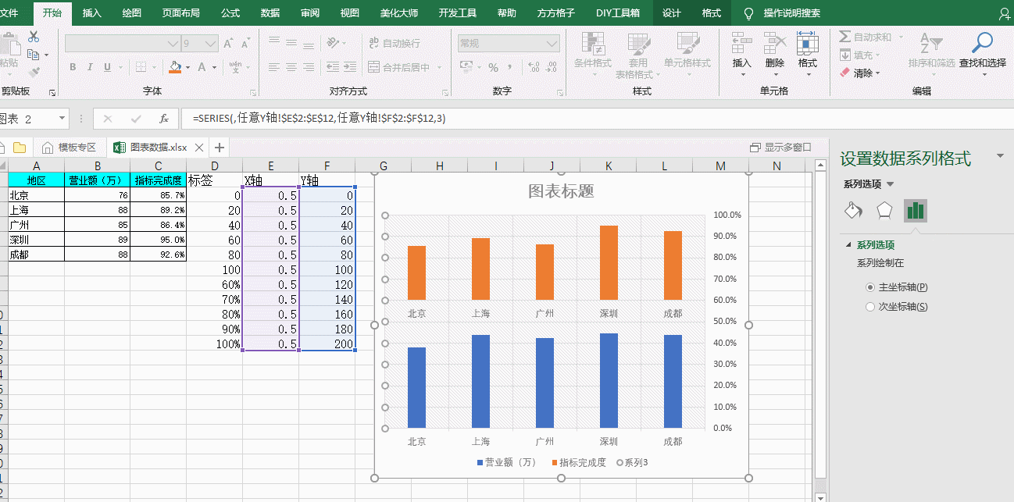Apply the fill color bucket
1014x502 pixels.
(175, 67)
